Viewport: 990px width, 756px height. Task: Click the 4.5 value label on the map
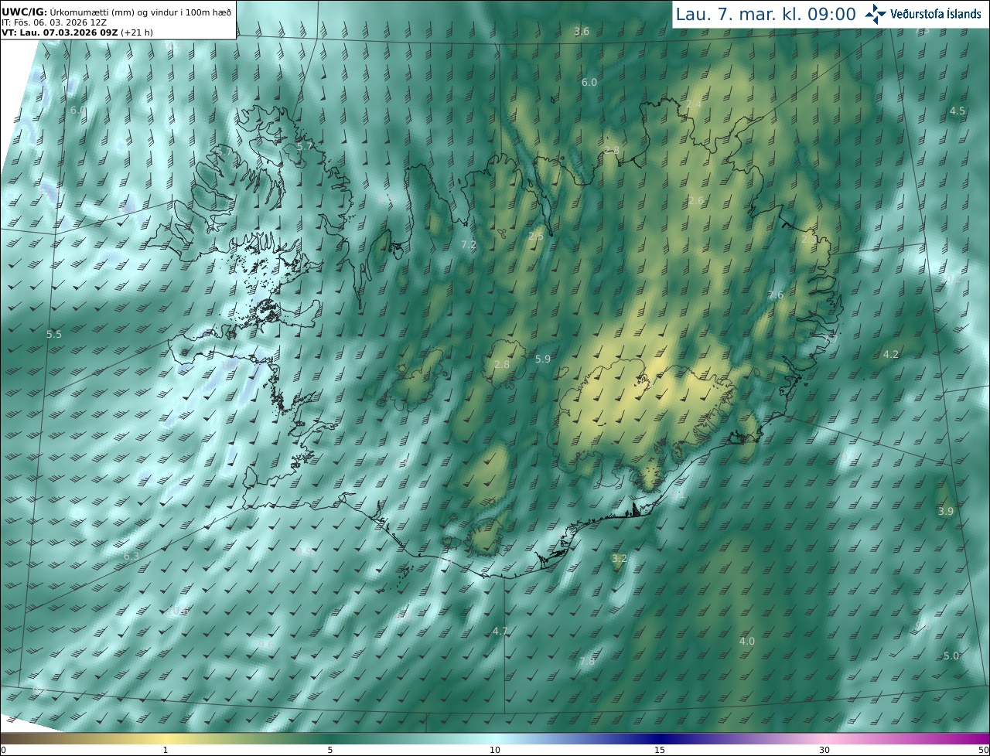tap(958, 111)
